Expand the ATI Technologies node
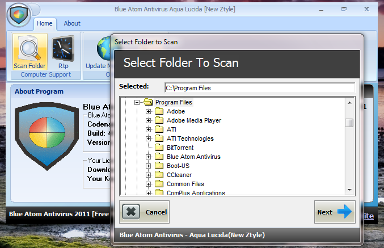384x248 pixels. point(148,138)
